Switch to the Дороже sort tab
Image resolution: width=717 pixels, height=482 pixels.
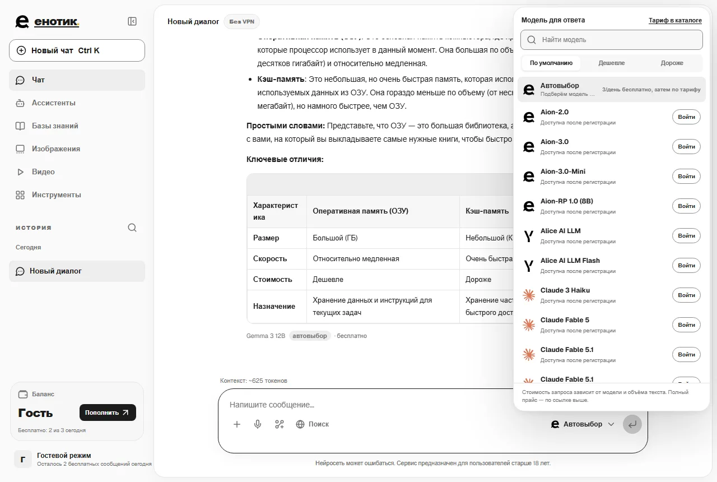[672, 63]
